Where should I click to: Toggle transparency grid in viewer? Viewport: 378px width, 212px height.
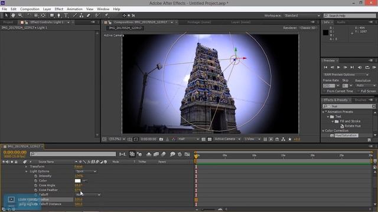click(210, 139)
